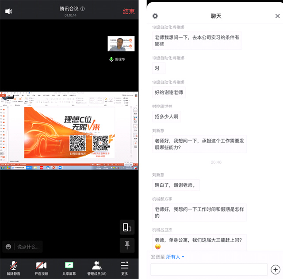This screenshot has width=283, height=279.
Task: Toggle 解除静音 microphone
Action: tap(14, 268)
